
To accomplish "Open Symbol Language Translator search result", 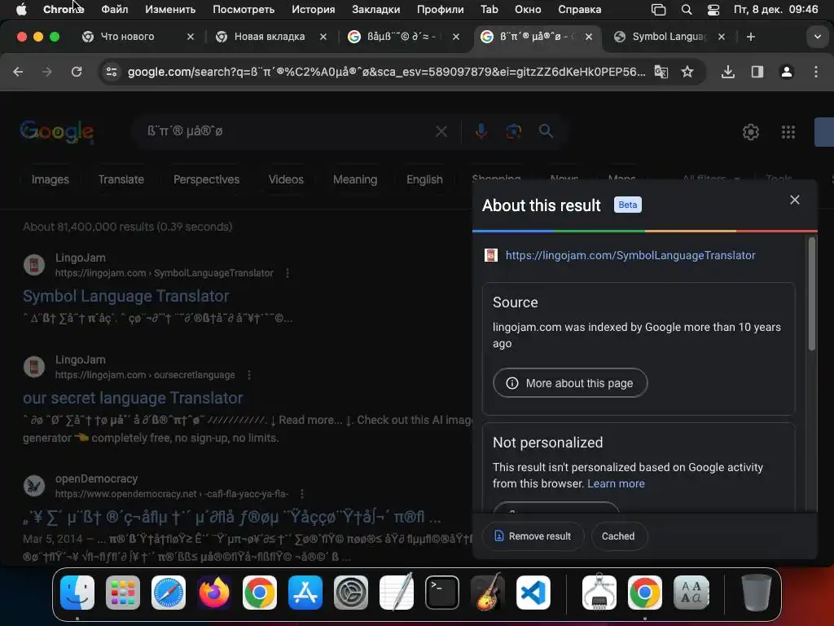I will point(126,296).
